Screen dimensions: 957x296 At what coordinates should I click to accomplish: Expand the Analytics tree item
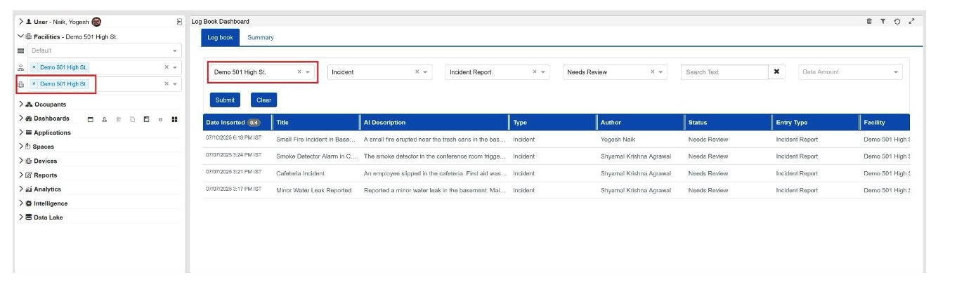[x=21, y=189]
